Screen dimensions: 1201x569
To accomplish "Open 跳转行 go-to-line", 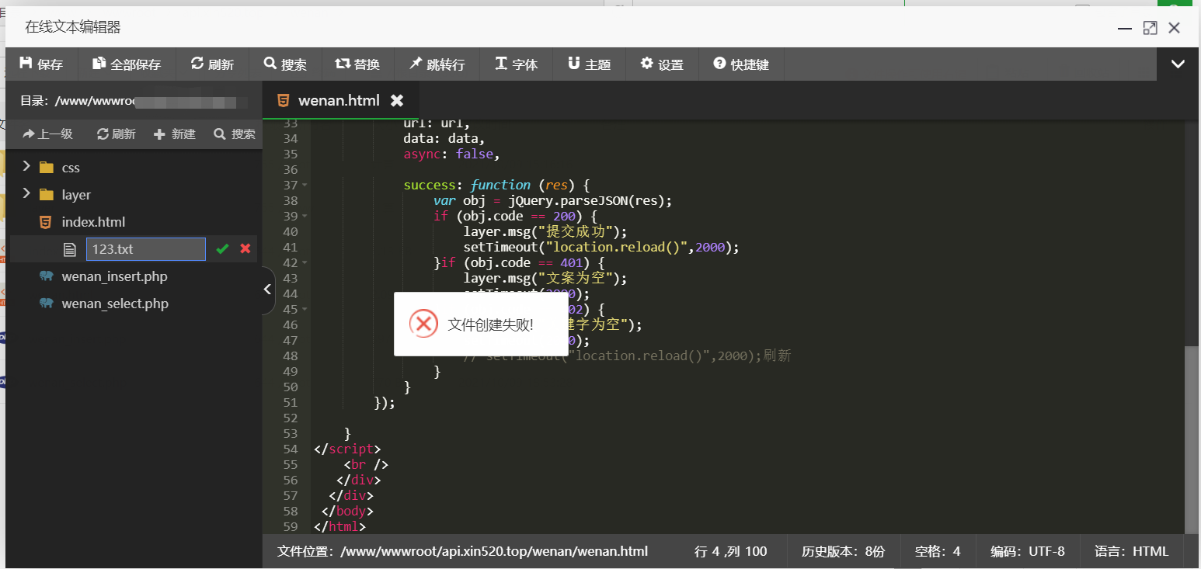I will (437, 64).
